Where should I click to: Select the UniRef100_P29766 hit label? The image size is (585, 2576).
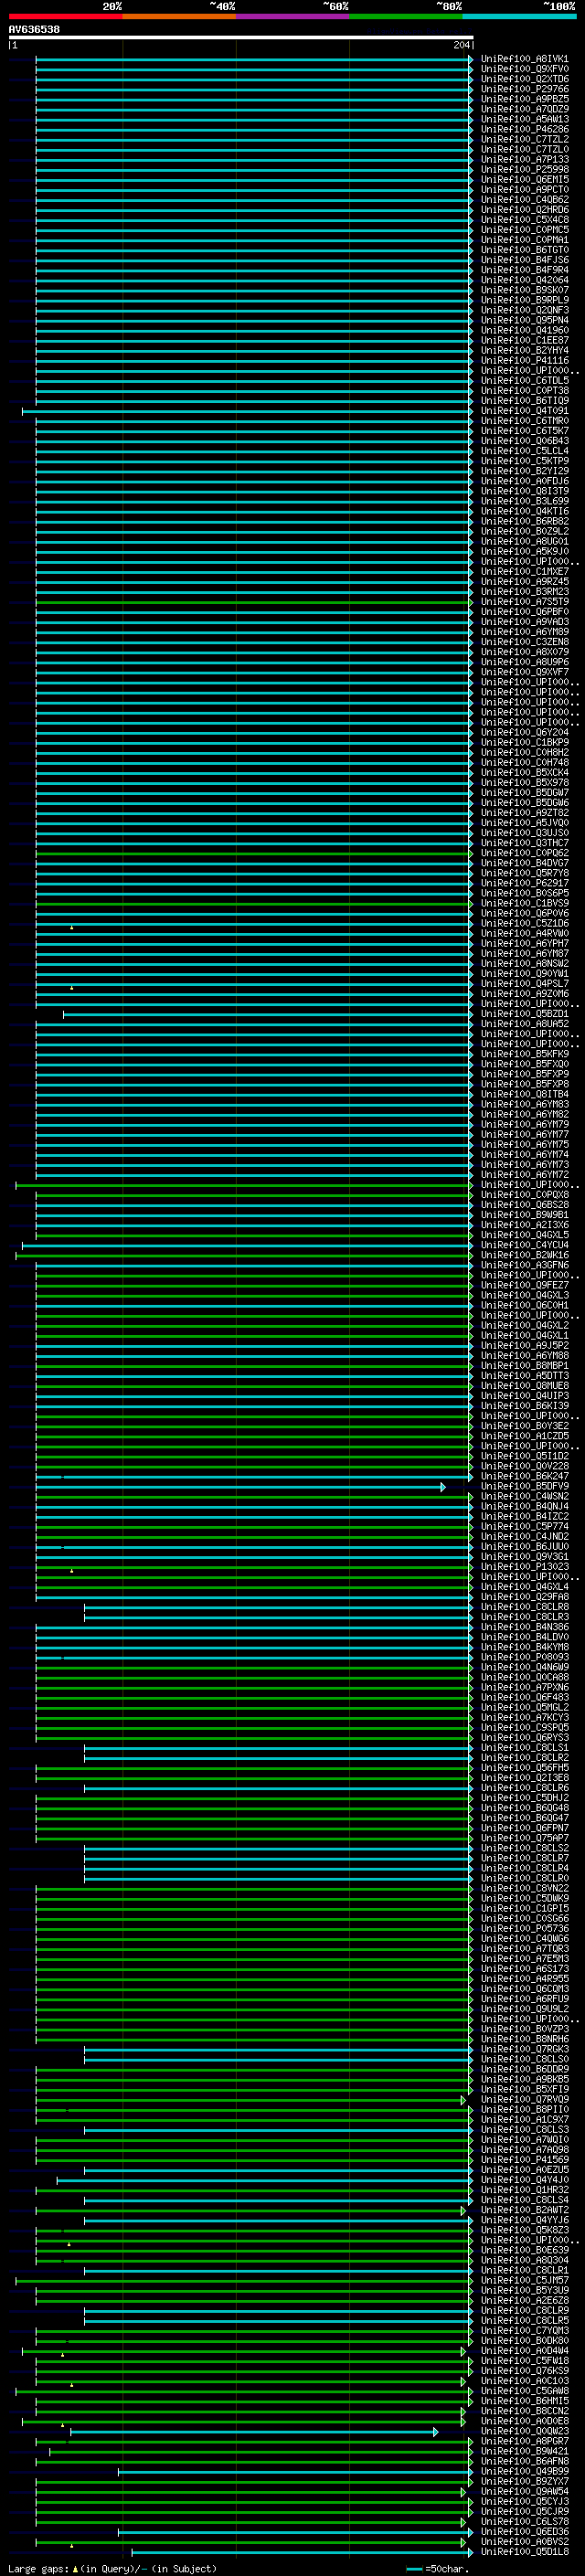[x=524, y=89]
